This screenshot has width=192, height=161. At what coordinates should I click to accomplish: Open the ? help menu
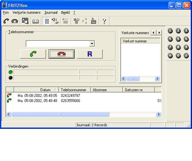(x=74, y=12)
